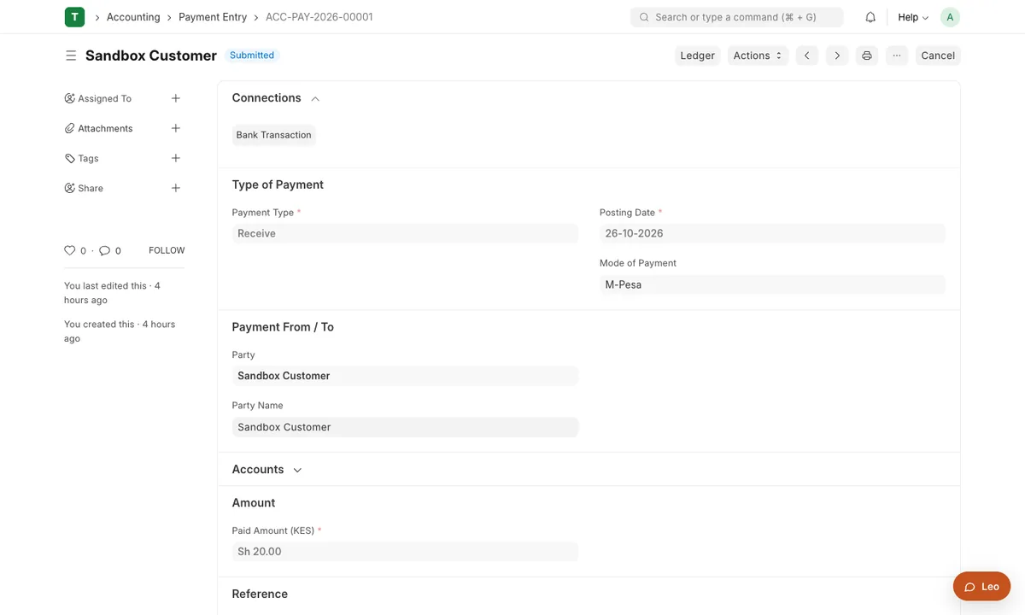The image size is (1025, 615).
Task: Click the Tags label icon
Action: [70, 158]
